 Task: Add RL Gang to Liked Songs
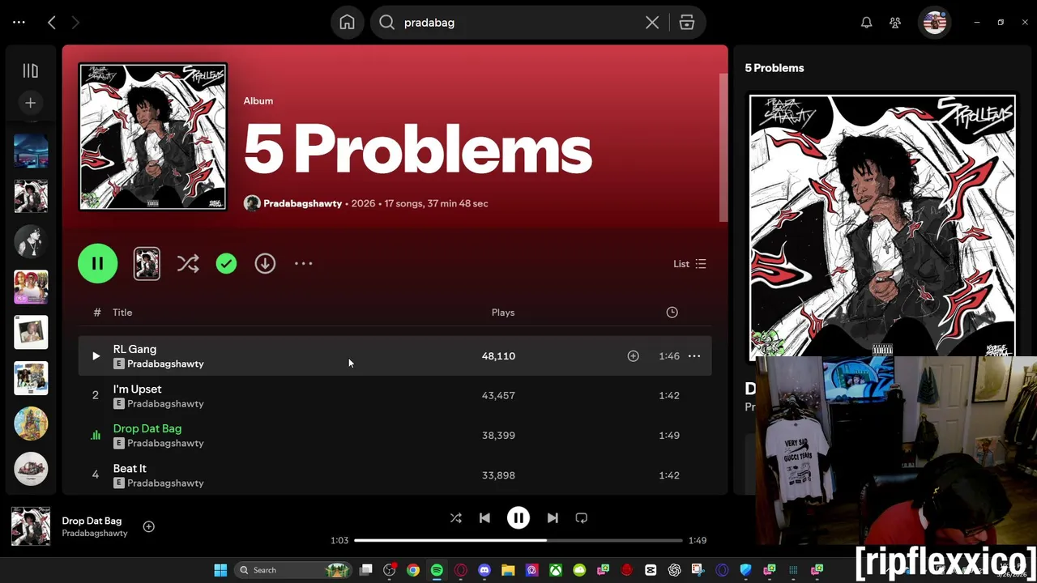[633, 355]
